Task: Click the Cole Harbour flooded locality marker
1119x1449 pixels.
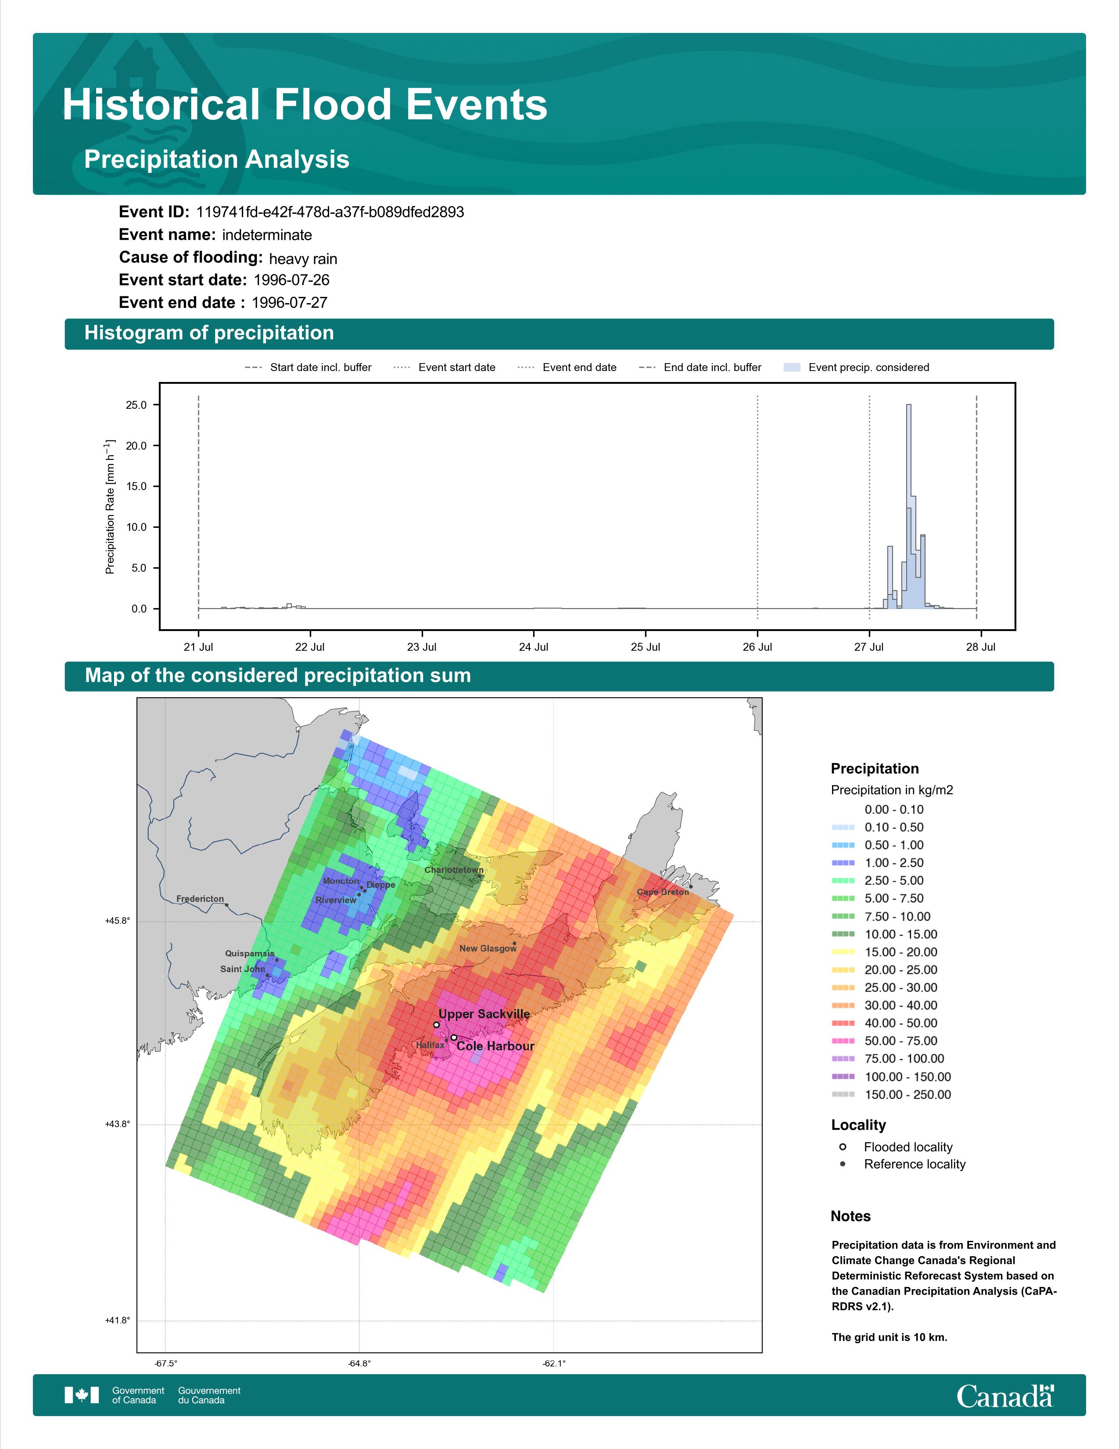Action: click(x=453, y=1037)
